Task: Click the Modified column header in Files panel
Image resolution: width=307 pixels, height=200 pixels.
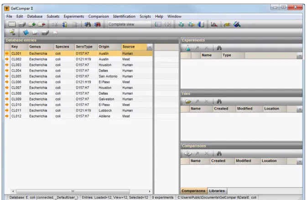Action: [249, 109]
